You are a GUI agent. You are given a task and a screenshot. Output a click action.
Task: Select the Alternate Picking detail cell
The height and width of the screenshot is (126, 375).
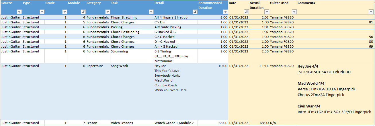point(168,27)
